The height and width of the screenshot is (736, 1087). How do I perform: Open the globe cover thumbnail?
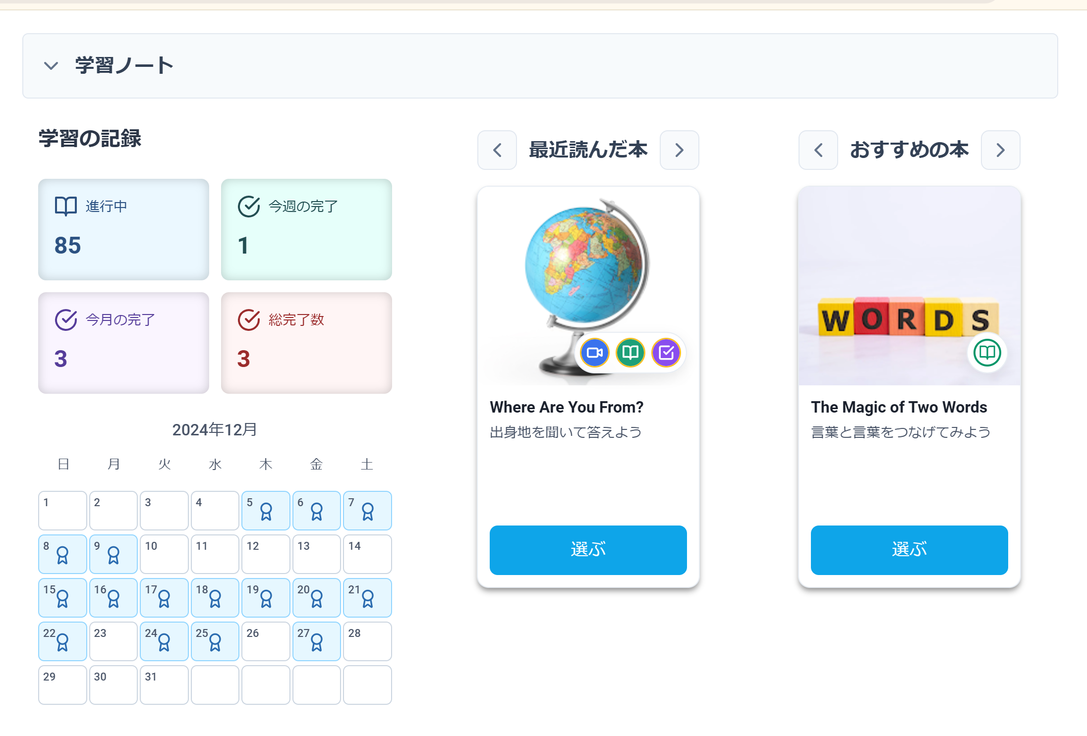coord(588,286)
